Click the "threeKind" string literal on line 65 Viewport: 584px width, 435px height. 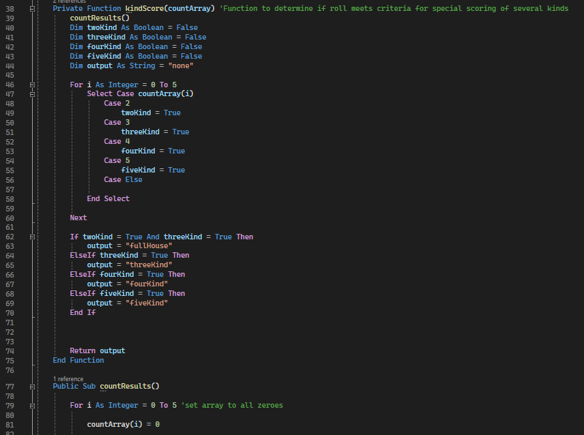(149, 265)
